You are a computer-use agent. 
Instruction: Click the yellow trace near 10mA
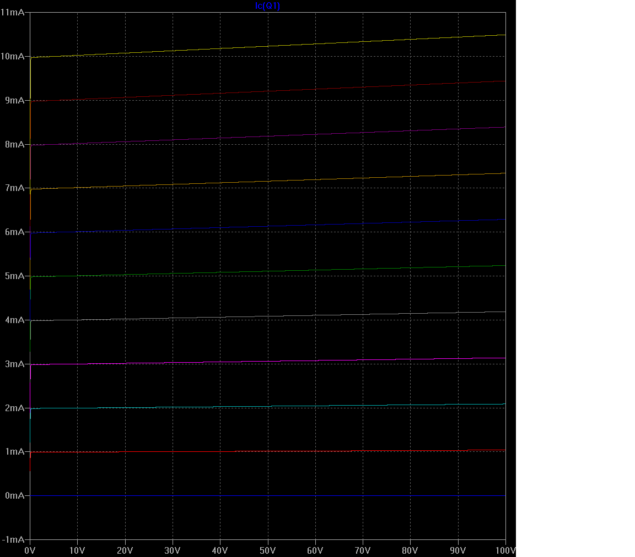[268, 46]
